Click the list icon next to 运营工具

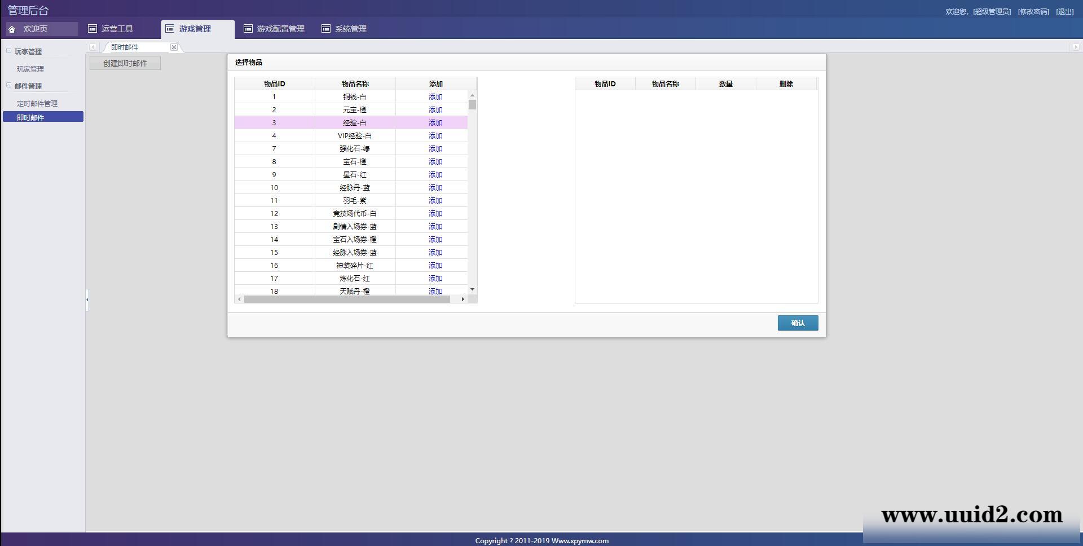[x=93, y=29]
